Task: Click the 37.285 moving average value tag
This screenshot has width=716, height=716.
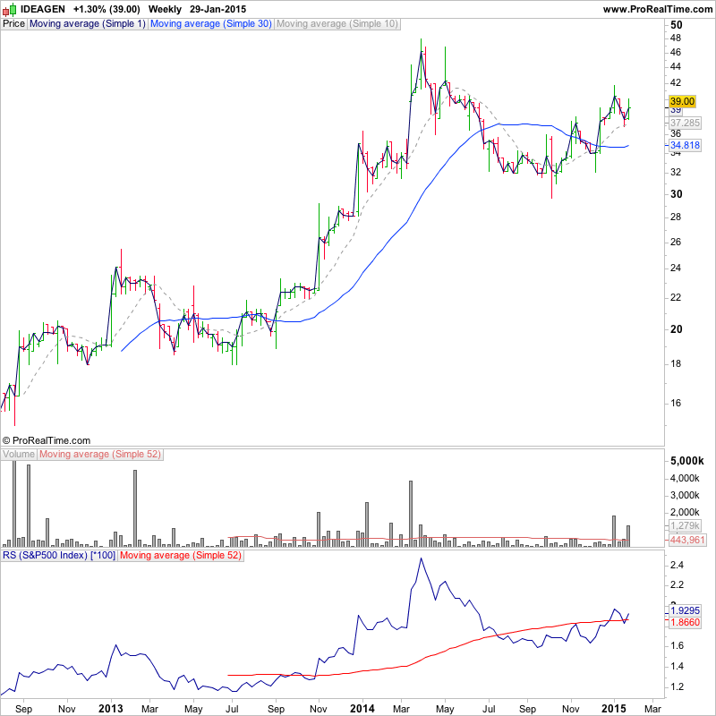Action: tap(685, 123)
